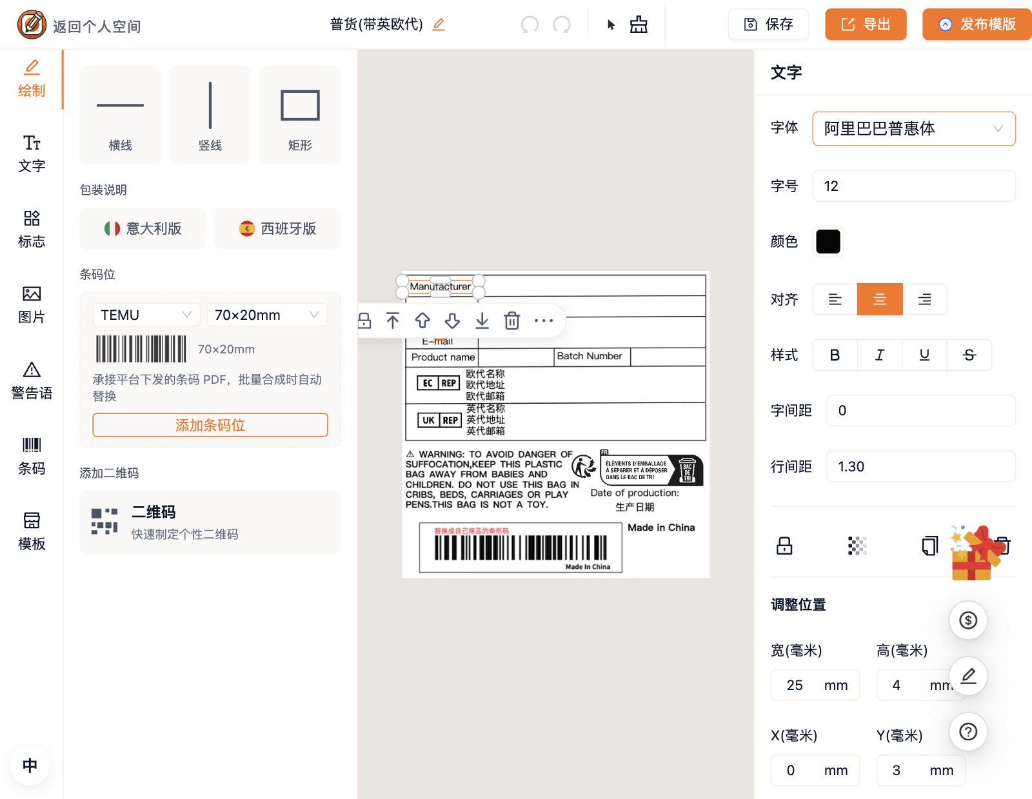Toggle italic text style
This screenshot has height=799, width=1032.
[880, 355]
